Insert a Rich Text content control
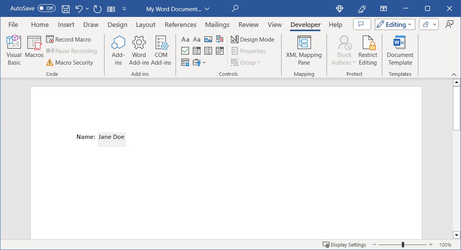 click(186, 39)
